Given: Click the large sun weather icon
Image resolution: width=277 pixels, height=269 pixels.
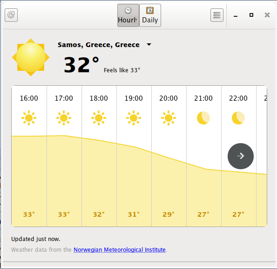Looking at the screenshot, I should 31,57.
